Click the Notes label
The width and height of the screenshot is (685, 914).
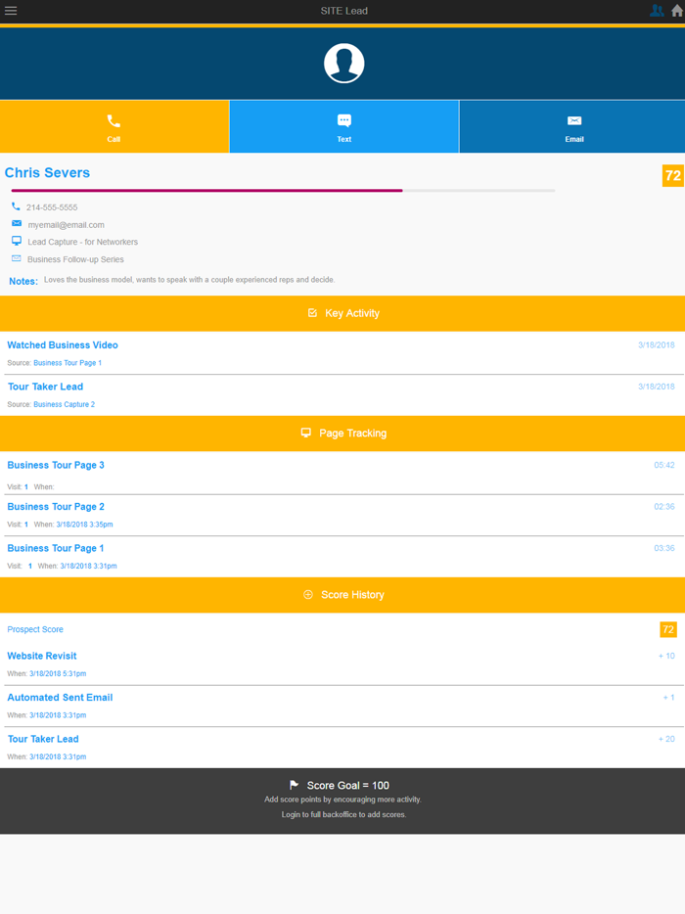click(23, 281)
